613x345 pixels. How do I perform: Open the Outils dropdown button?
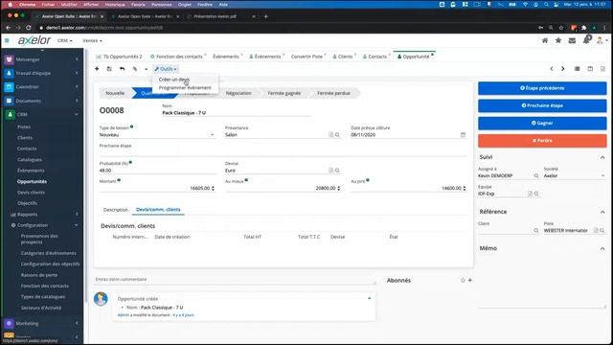[x=166, y=69]
